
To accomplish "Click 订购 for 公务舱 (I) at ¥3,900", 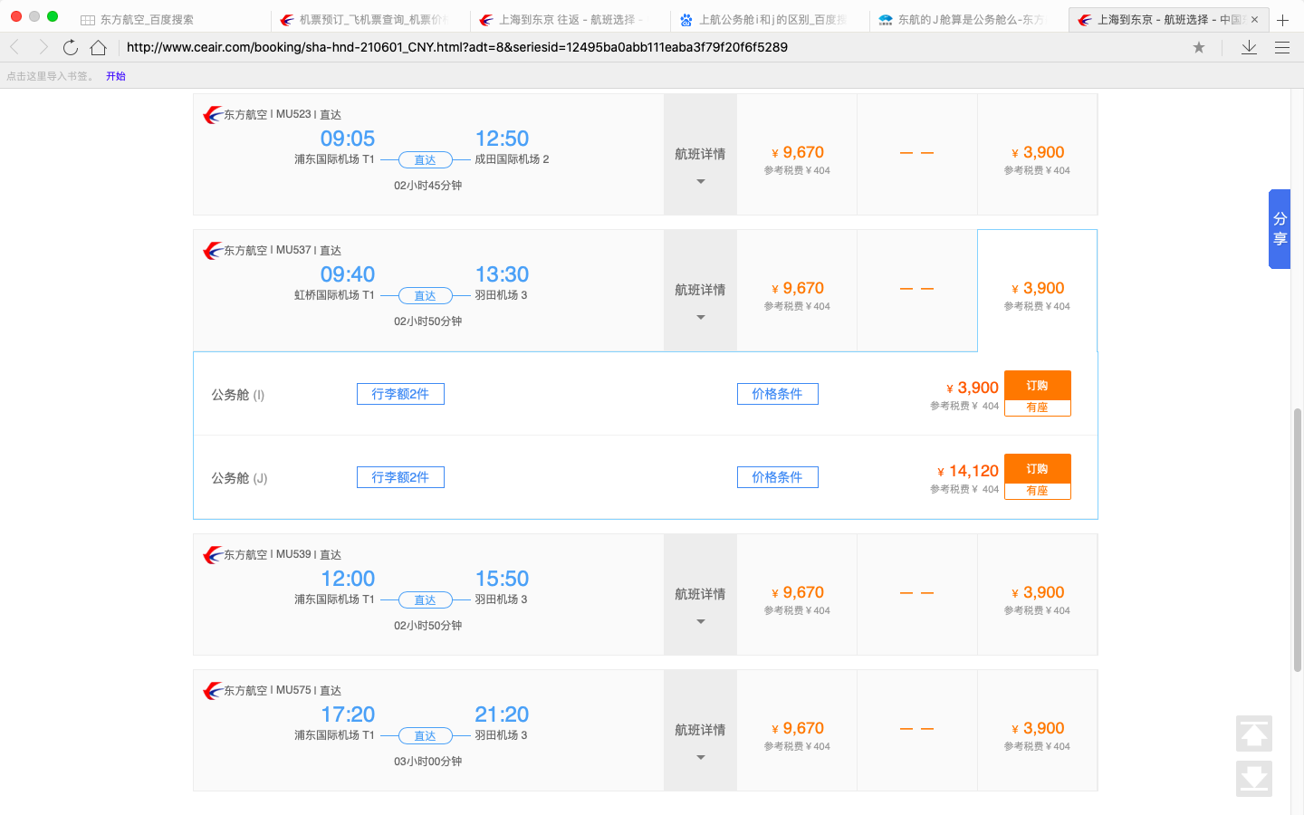I will (1038, 386).
